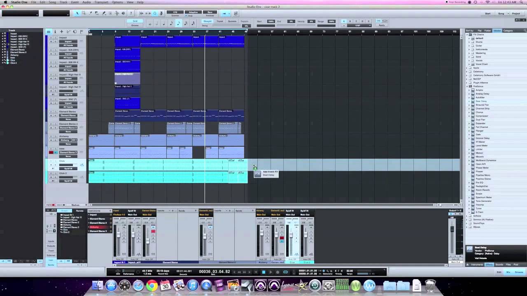Select the Bend tool
Screen dimensions: 527x296
[117, 13]
